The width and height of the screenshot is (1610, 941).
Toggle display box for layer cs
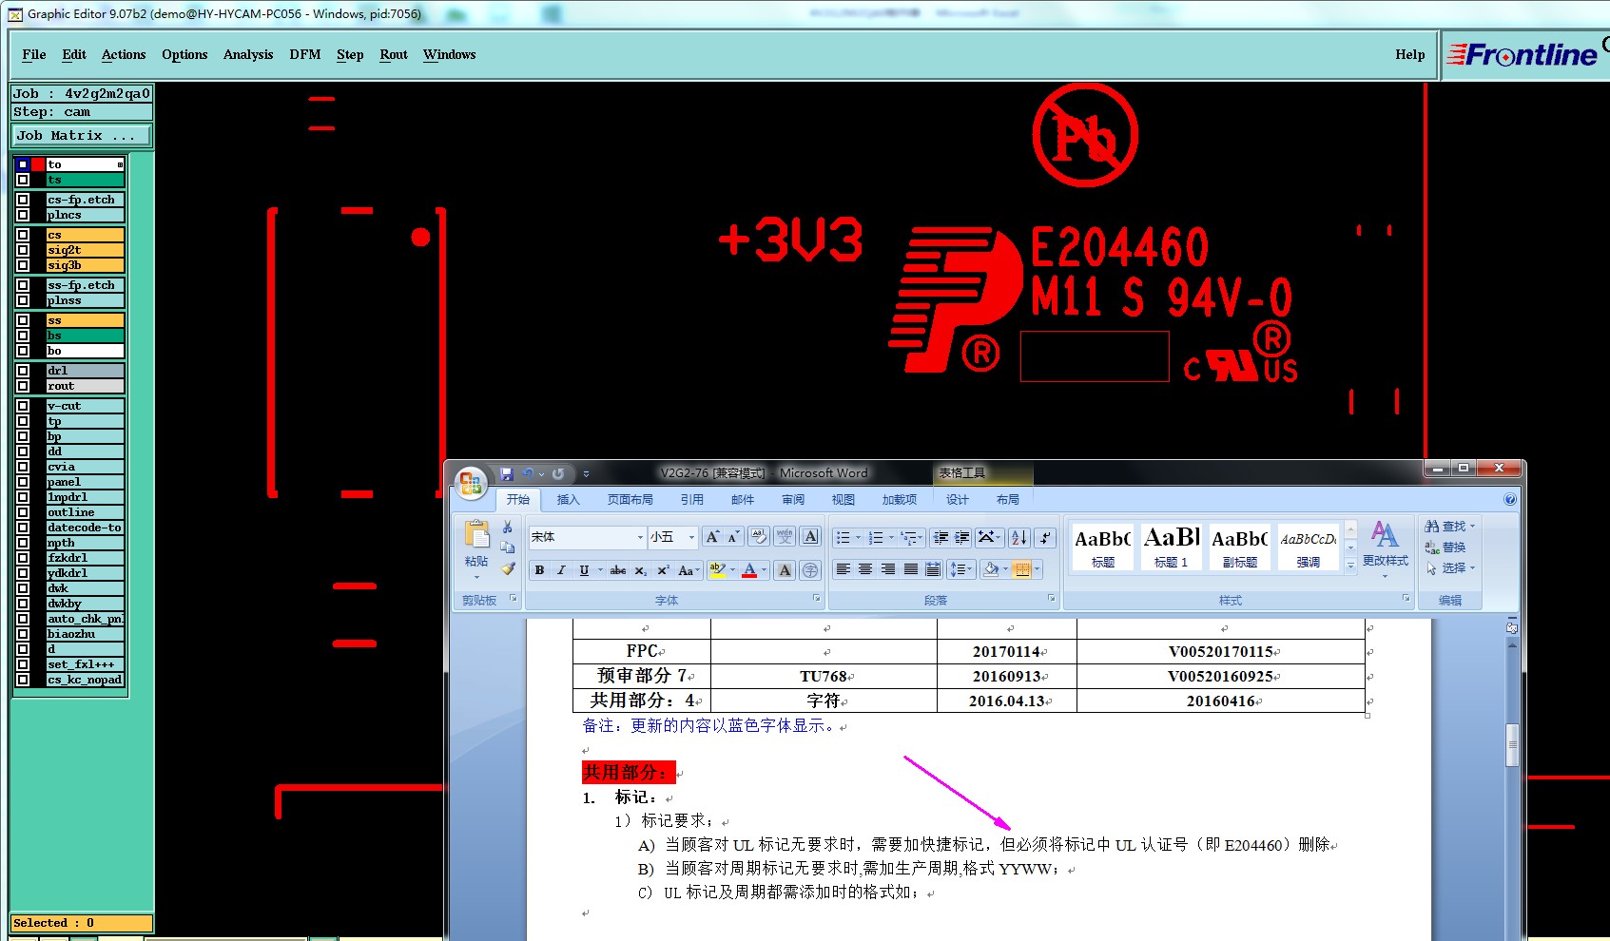pos(23,235)
